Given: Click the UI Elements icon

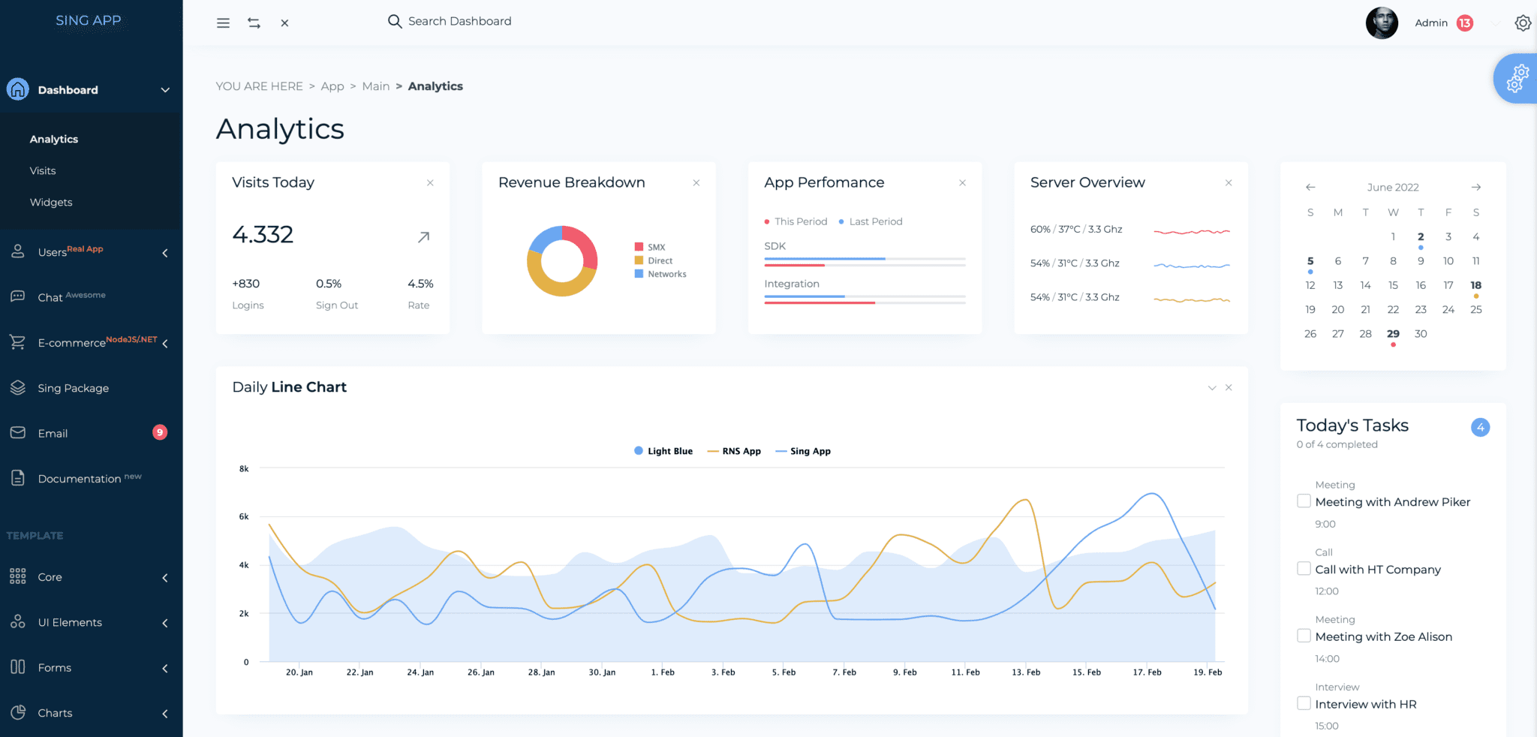Looking at the screenshot, I should 18,622.
